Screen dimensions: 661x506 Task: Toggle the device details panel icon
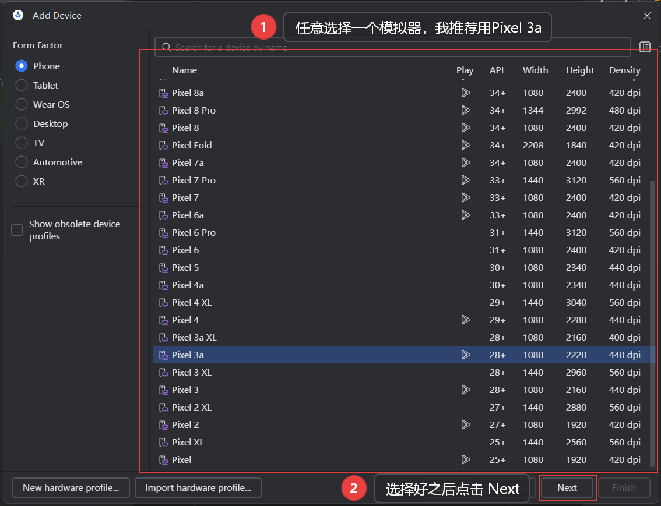coord(645,47)
